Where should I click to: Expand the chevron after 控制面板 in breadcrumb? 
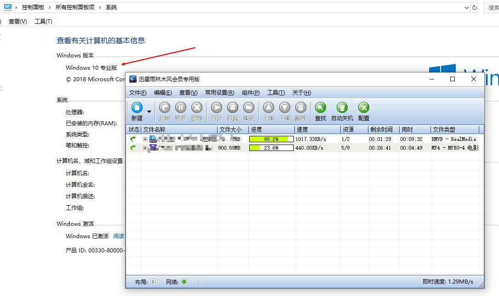[x=50, y=7]
